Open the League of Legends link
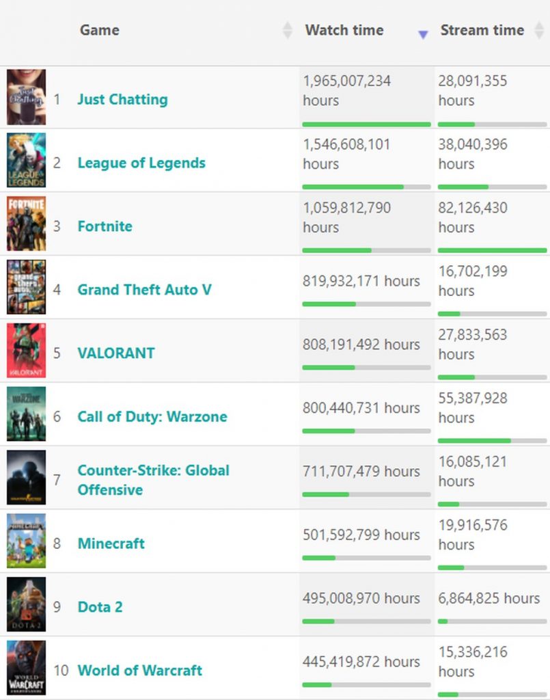Viewport: 550px width, 700px height. [141, 163]
